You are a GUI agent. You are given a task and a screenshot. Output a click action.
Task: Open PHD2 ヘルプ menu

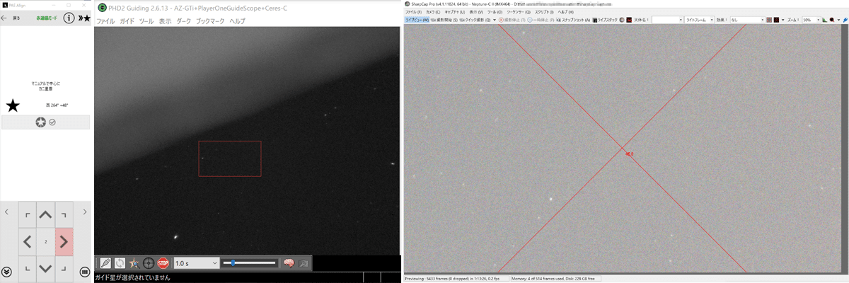tap(238, 21)
